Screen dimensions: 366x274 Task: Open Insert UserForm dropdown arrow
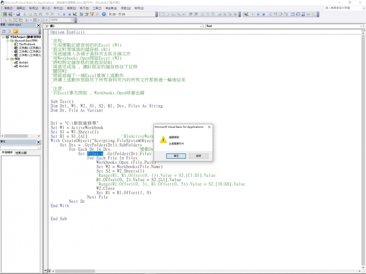(x=14, y=14)
